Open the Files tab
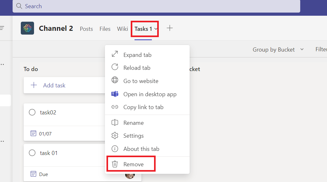This screenshot has height=182, width=327. (x=105, y=29)
